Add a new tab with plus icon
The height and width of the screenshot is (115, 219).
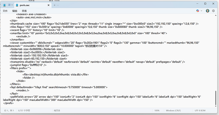coord(55,5)
